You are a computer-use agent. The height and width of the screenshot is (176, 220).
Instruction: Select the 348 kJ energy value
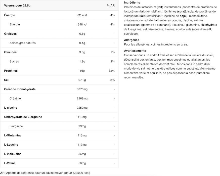click(x=82, y=25)
